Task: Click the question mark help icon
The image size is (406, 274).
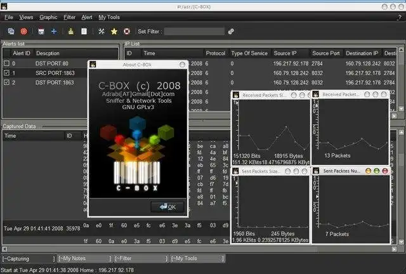Action: 399,17
